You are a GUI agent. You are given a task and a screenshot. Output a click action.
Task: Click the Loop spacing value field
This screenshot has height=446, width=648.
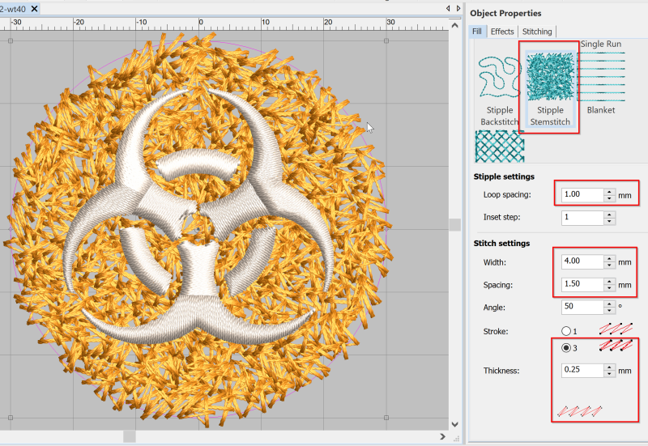pyautogui.click(x=582, y=194)
